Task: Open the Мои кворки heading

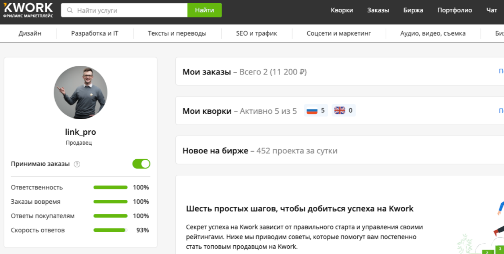Action: point(207,111)
